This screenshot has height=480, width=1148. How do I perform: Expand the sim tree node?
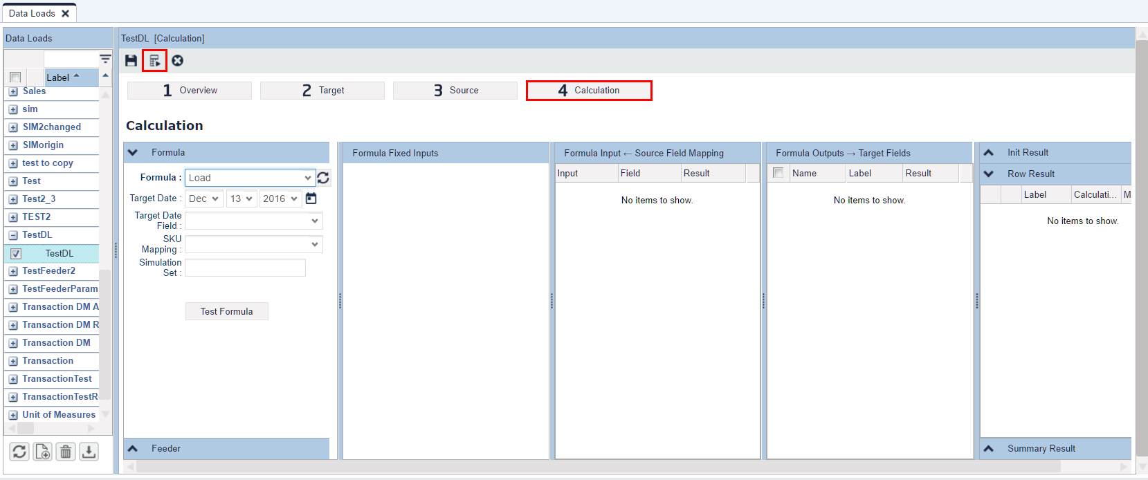13,109
